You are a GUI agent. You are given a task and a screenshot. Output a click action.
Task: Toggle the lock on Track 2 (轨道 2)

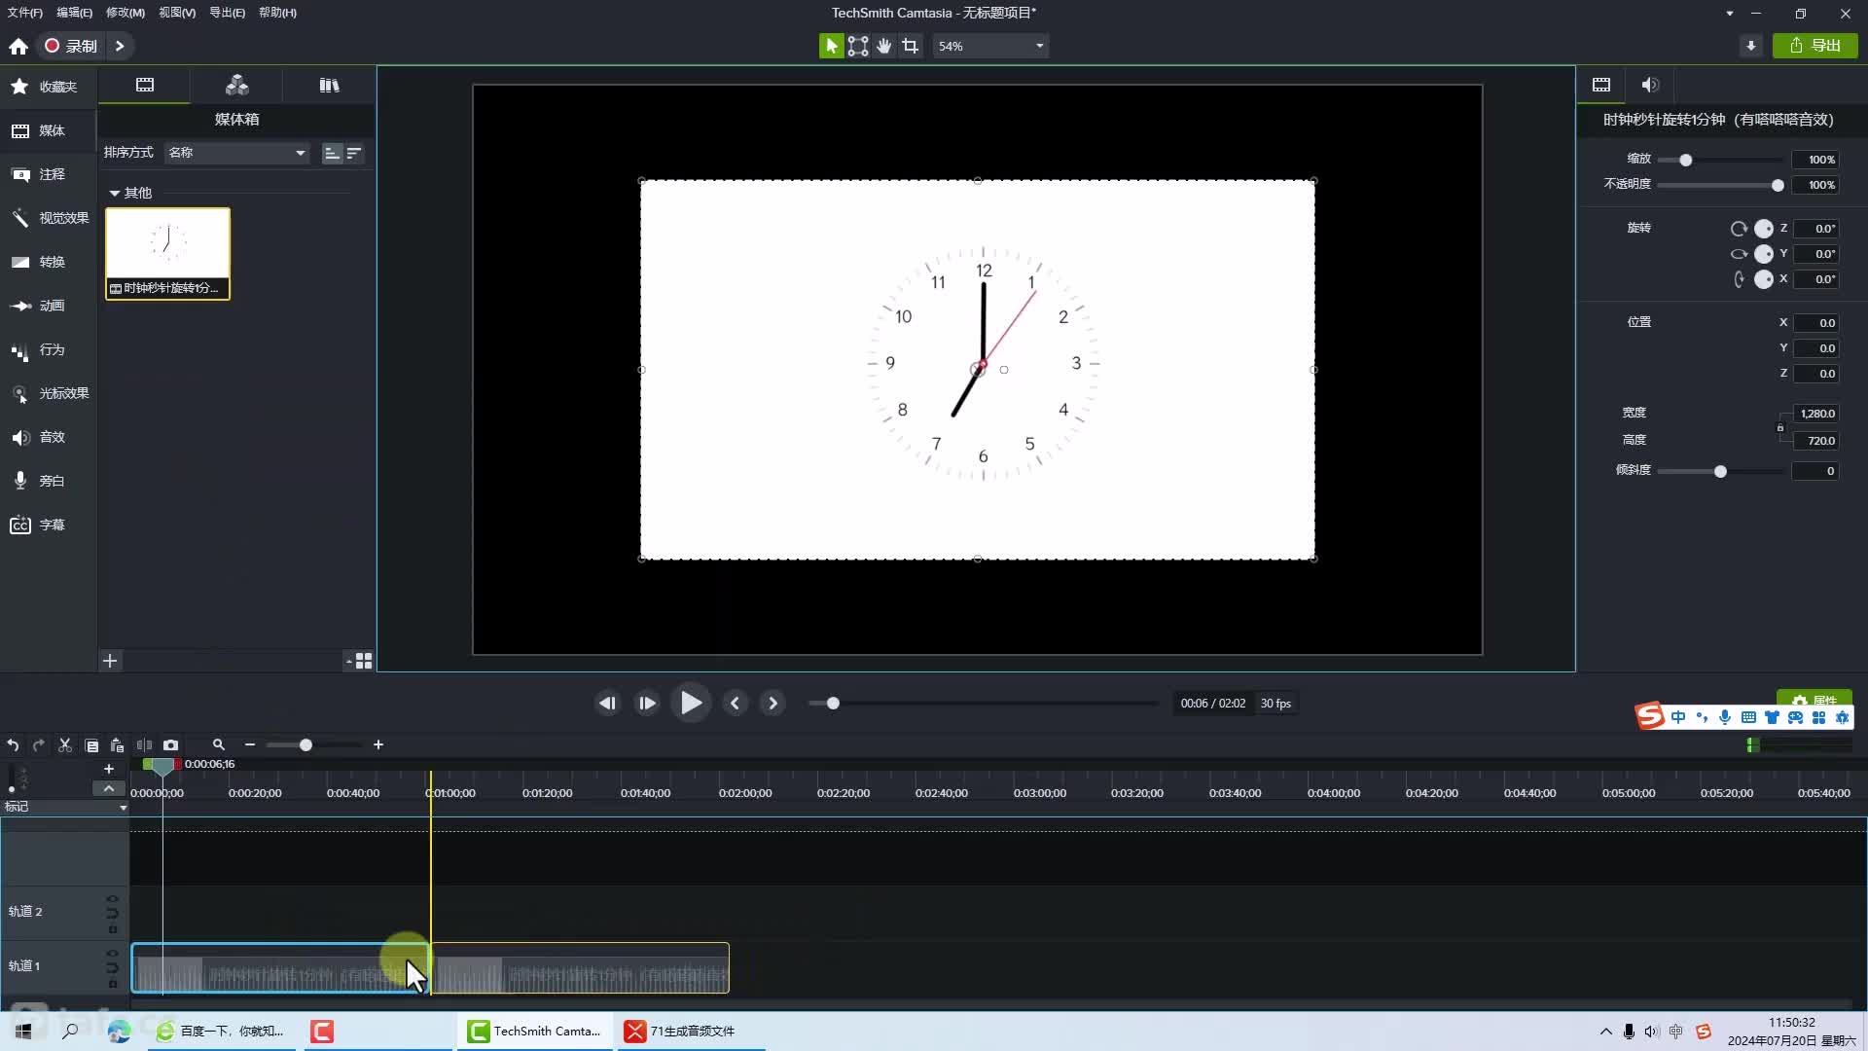[x=112, y=929]
